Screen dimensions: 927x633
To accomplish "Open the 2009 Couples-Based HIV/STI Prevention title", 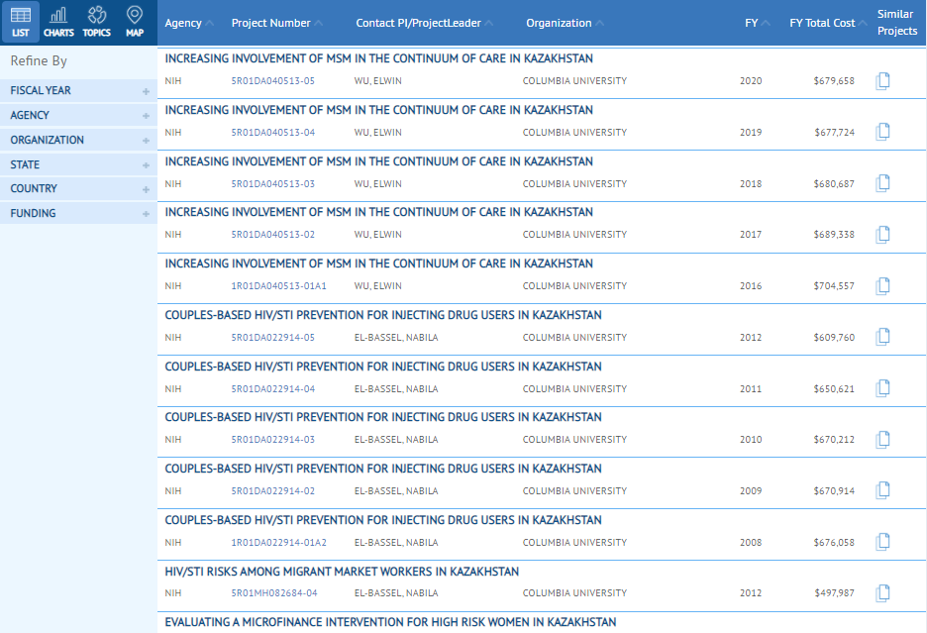I will point(383,470).
